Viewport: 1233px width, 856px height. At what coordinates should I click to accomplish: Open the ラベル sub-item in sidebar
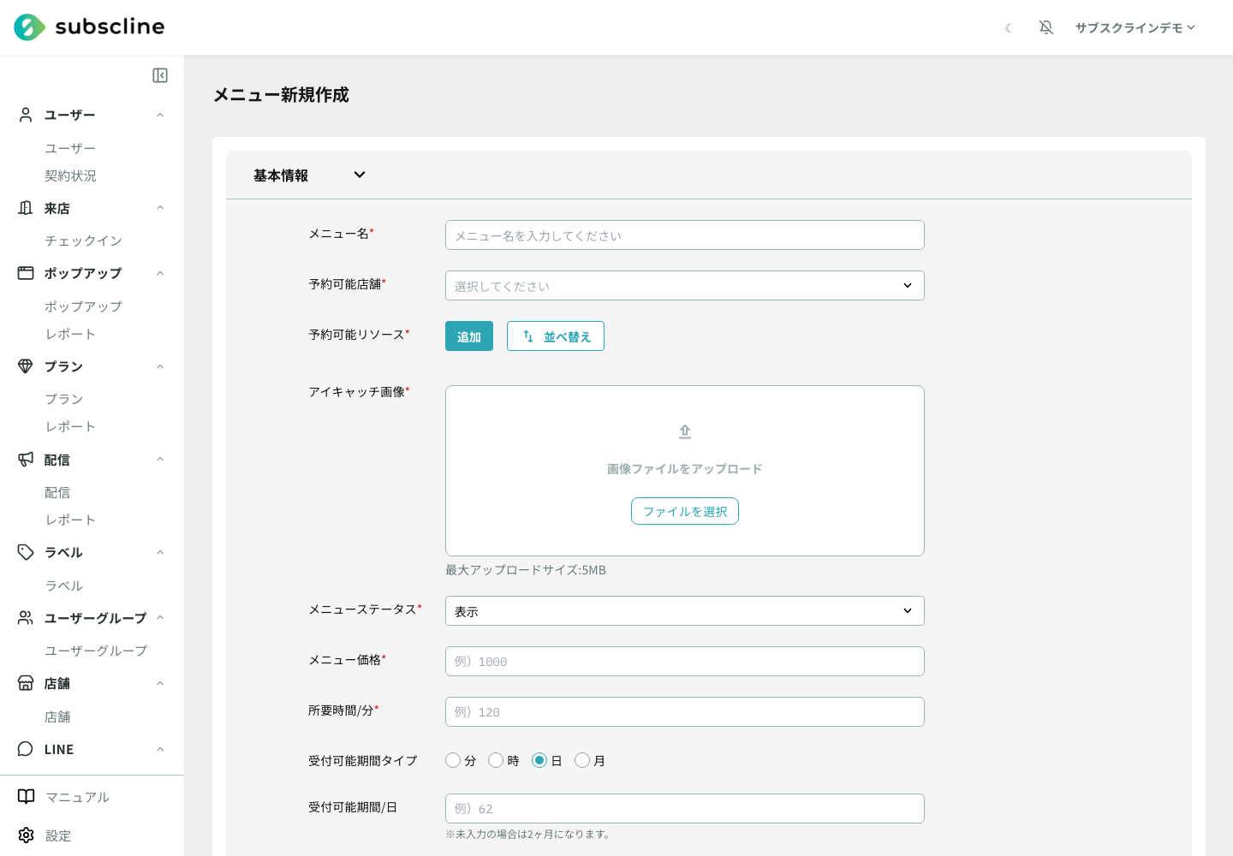coord(64,586)
